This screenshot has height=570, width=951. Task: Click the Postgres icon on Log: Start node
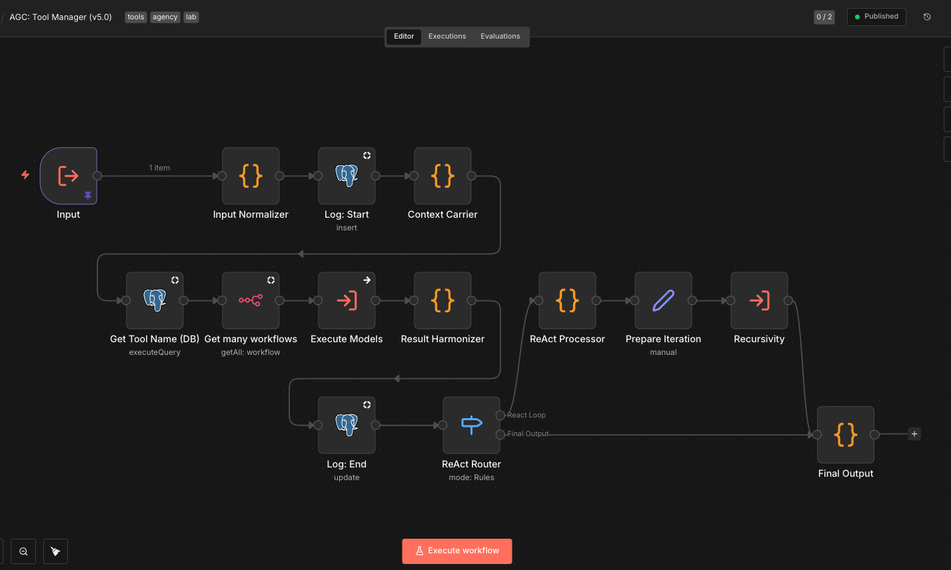[x=347, y=175]
